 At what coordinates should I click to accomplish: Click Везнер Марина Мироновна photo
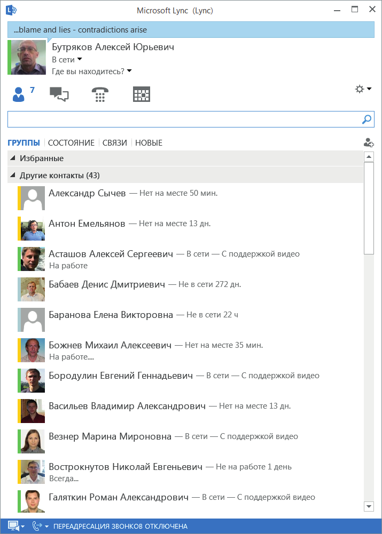pyautogui.click(x=33, y=441)
